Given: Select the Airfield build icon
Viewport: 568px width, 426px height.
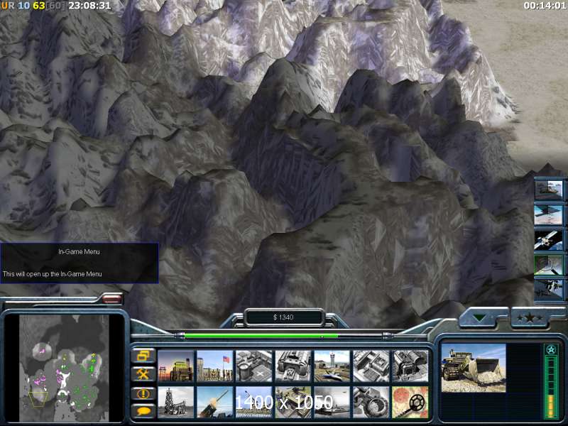Looking at the screenshot, I should click(332, 366).
